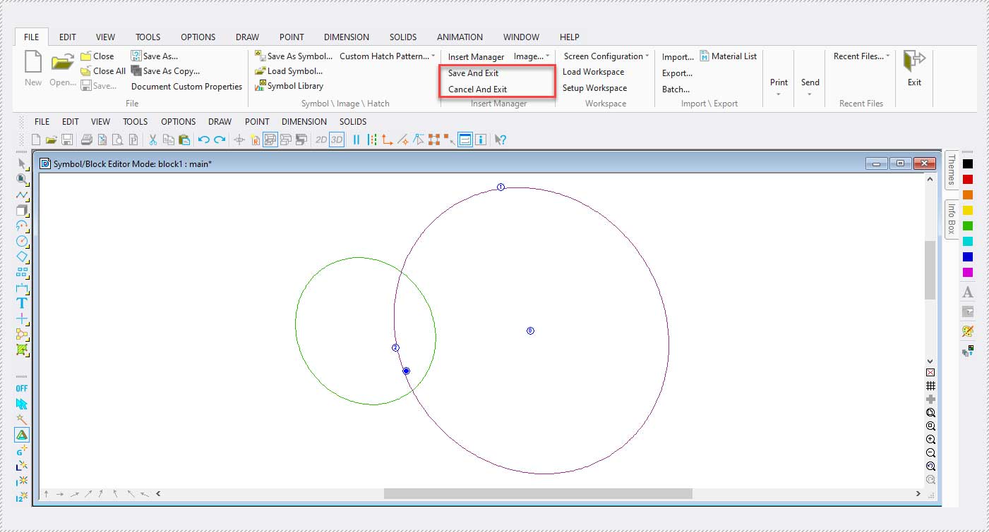Open the Themes side tab

[x=952, y=170]
